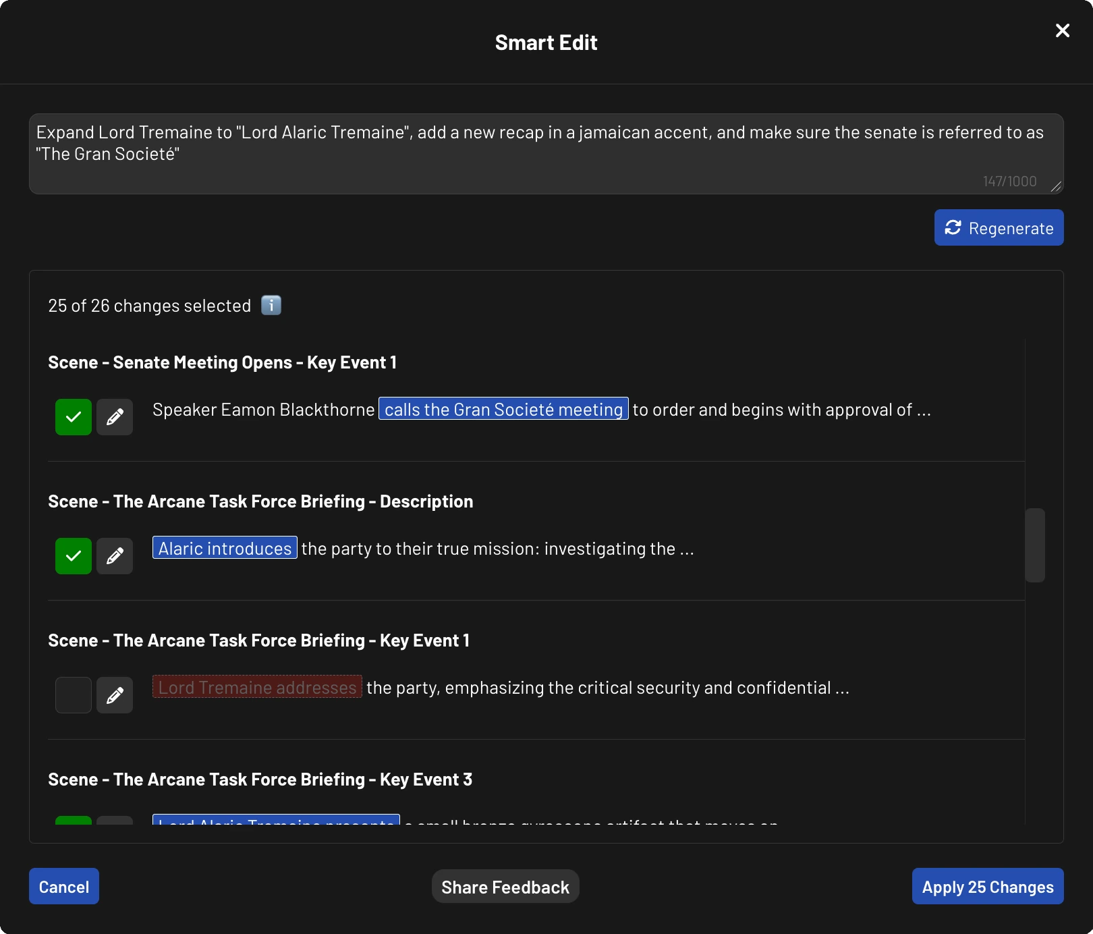
Task: Click highlighted Alaric introduces text
Action: pos(224,548)
